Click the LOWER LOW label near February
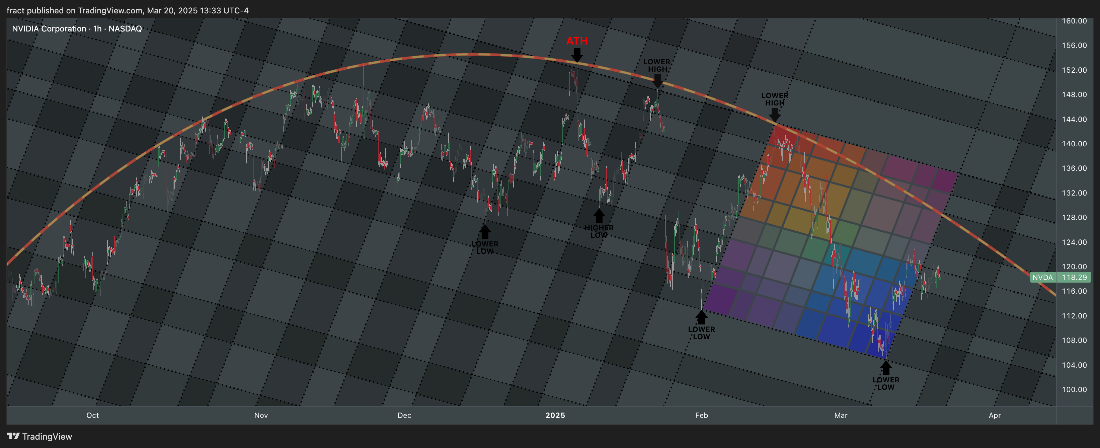 [x=701, y=333]
